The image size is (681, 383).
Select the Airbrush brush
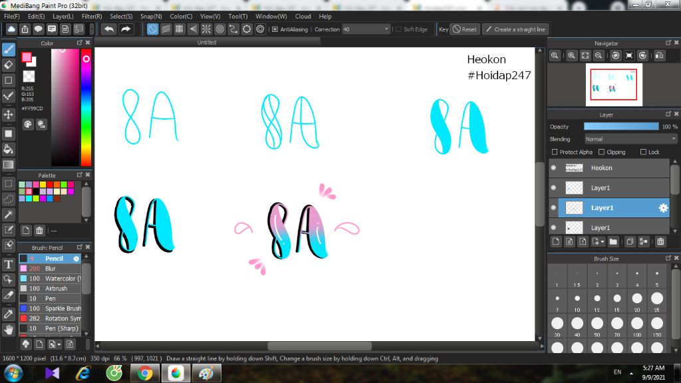(50, 289)
